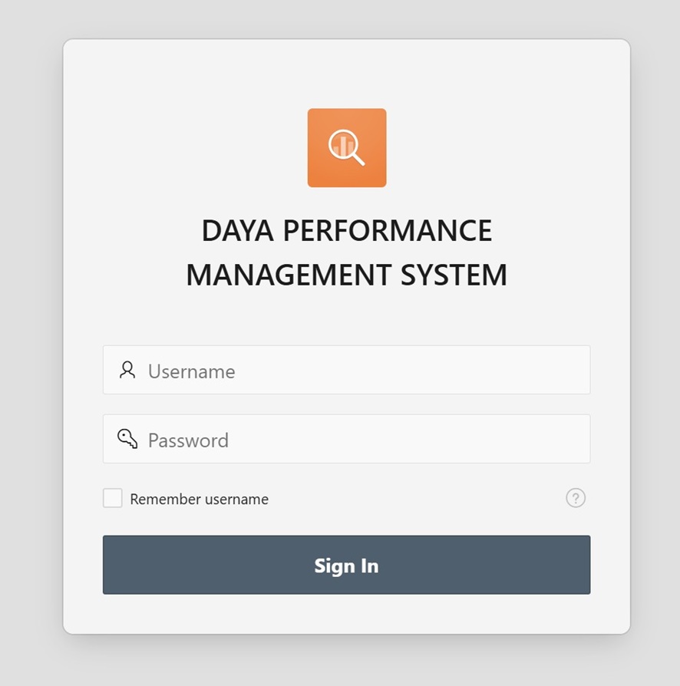Click the right end of Password field
This screenshot has height=686, width=680.
coord(568,440)
